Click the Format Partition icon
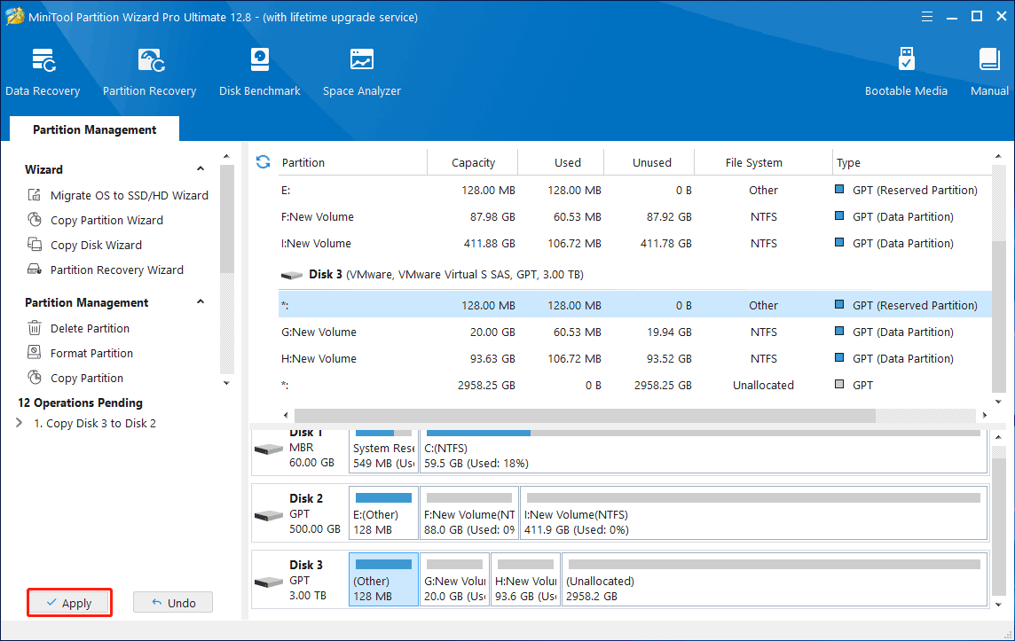Screen dimensions: 1015x641 pyautogui.click(x=35, y=353)
